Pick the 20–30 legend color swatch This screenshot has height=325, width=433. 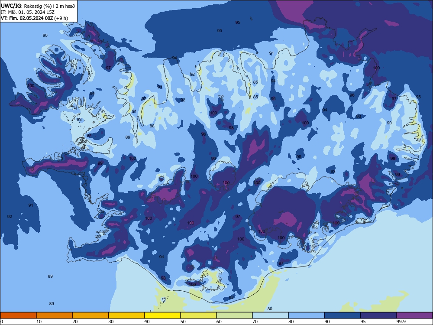coord(90,315)
